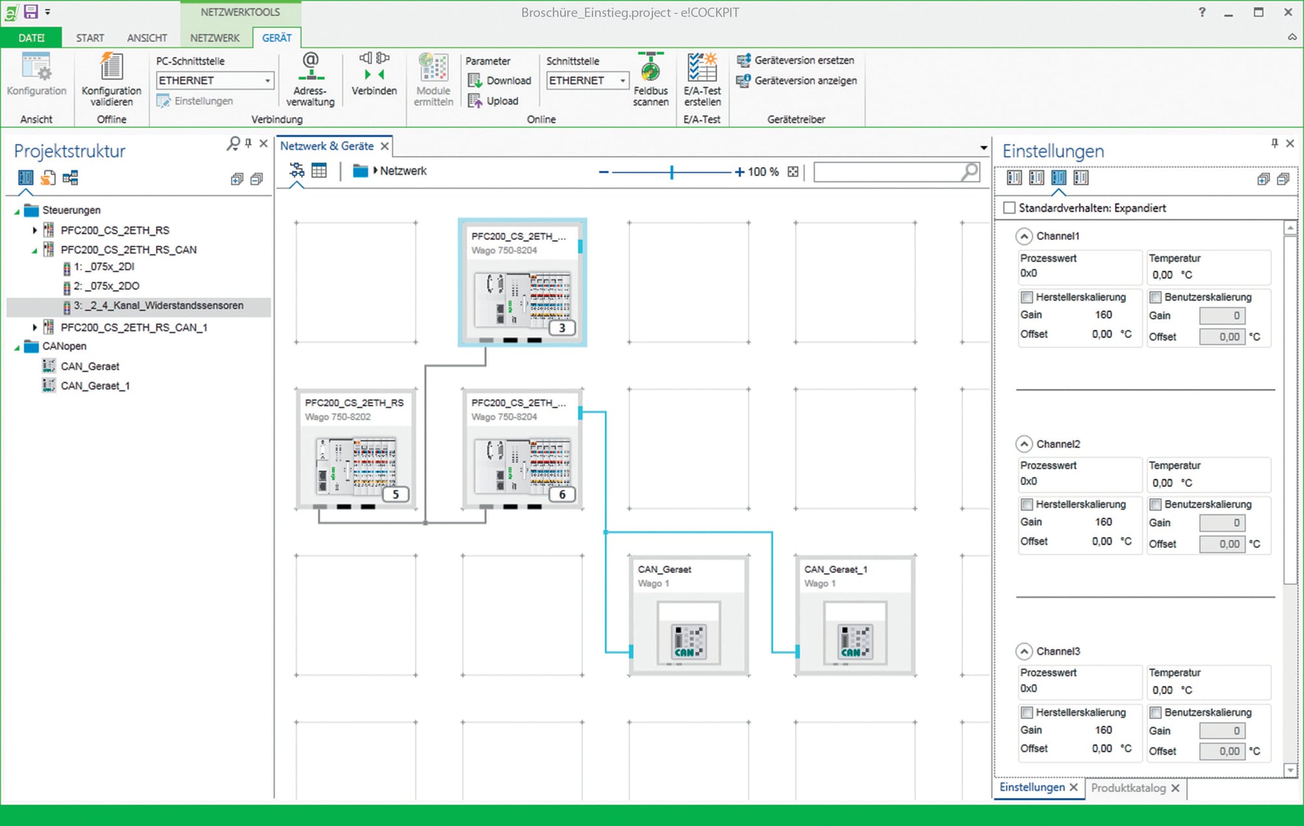Pin the Projektstruktur panel
Image resolution: width=1304 pixels, height=826 pixels.
(248, 143)
